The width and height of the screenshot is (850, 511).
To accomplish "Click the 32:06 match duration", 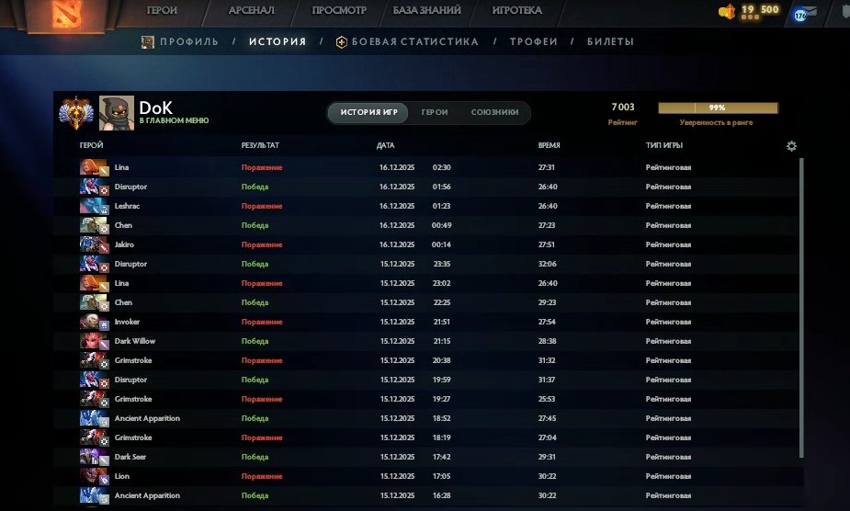I will coord(548,264).
